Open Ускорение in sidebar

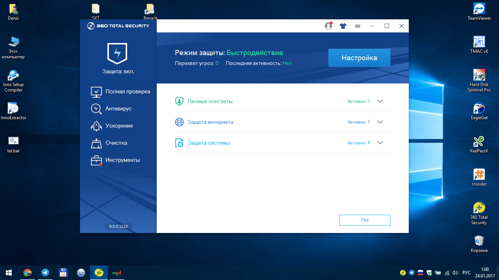(x=112, y=126)
